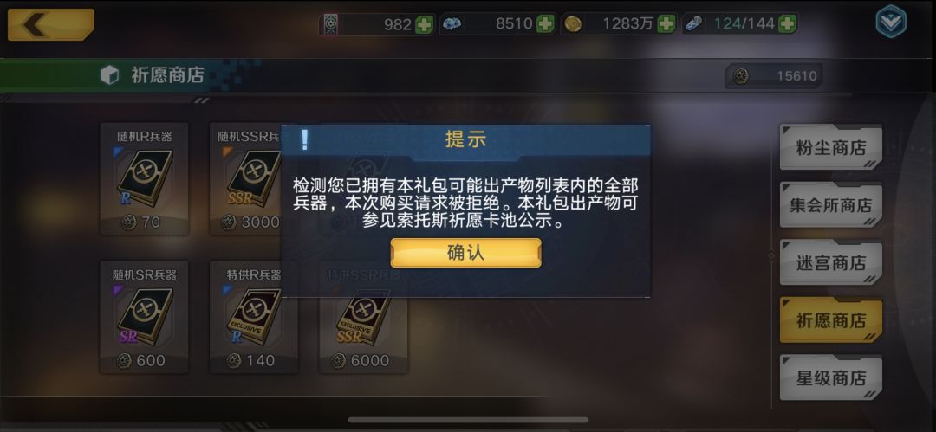
Task: Tap the wish coin balance showing 15610
Action: (774, 76)
